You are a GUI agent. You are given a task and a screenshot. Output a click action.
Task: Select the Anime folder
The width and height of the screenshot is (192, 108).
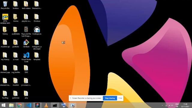[x=16, y=18]
